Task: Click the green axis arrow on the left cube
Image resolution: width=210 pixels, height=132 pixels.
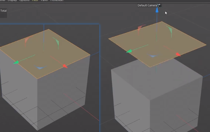Action: point(16,62)
